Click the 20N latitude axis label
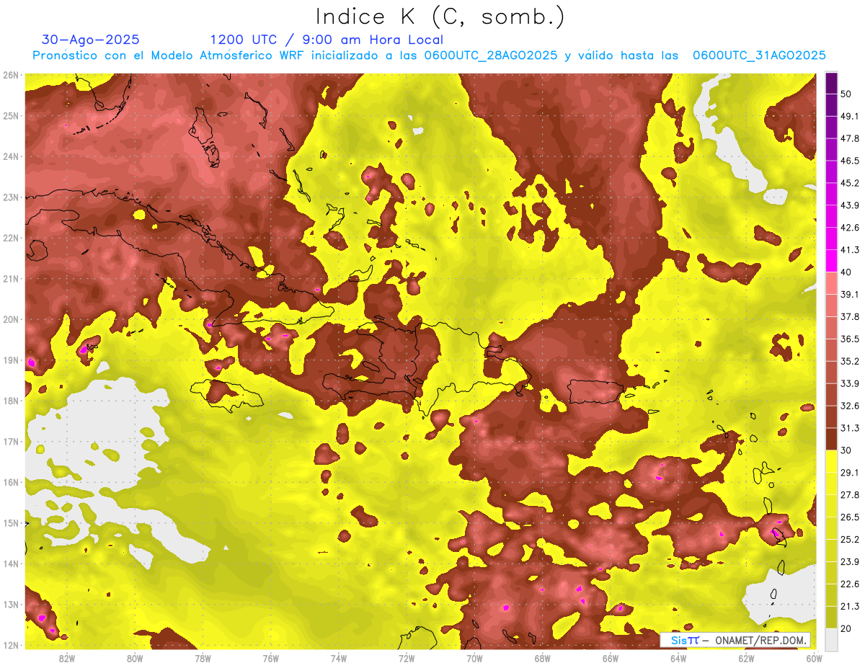 (10, 319)
